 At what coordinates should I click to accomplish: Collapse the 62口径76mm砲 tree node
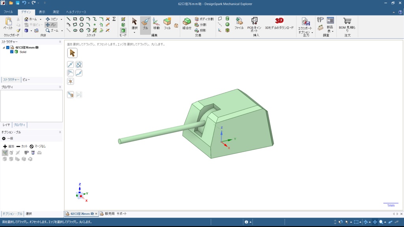tap(4, 48)
